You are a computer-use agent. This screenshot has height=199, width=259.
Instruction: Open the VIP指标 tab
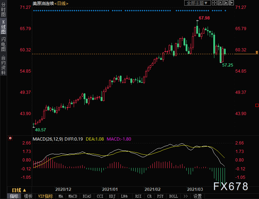pyautogui.click(x=45, y=196)
